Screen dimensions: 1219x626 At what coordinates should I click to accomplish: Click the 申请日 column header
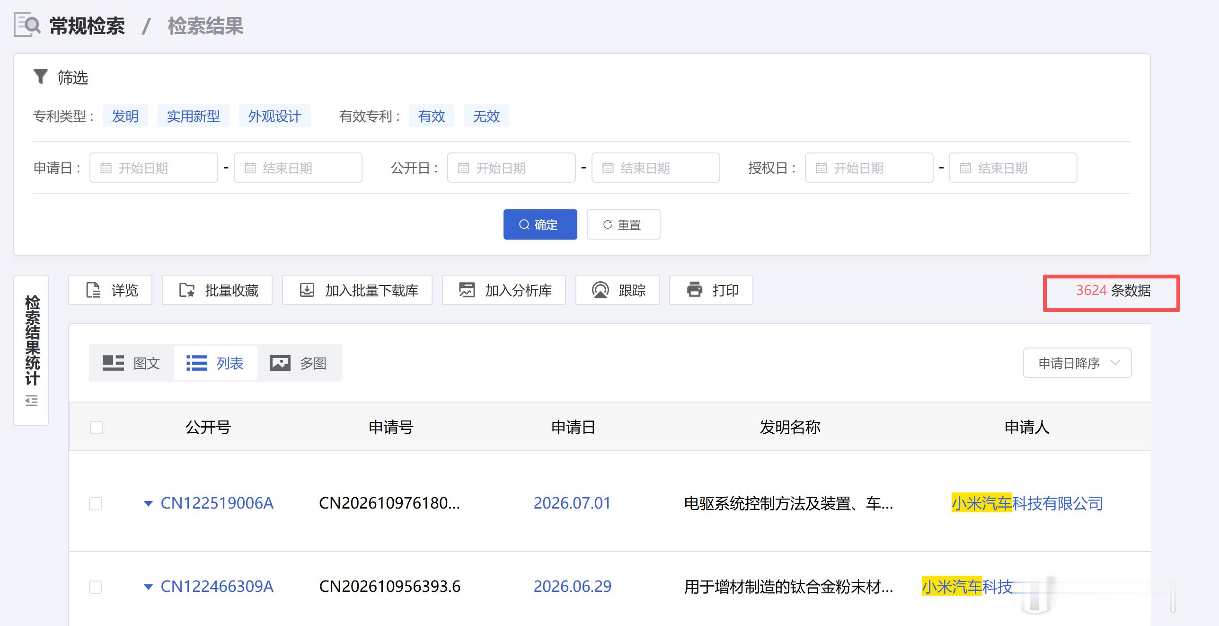(x=573, y=427)
